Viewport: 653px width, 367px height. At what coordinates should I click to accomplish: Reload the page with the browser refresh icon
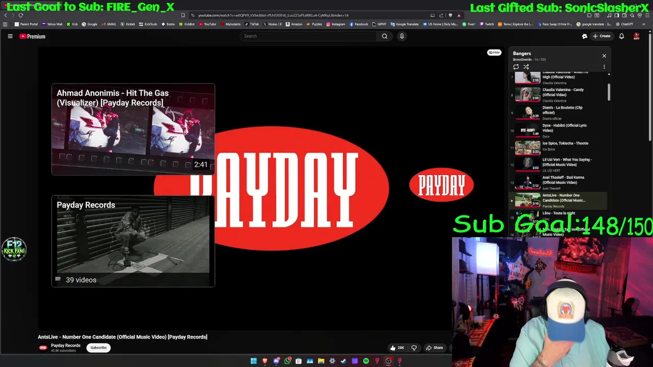pyautogui.click(x=21, y=15)
